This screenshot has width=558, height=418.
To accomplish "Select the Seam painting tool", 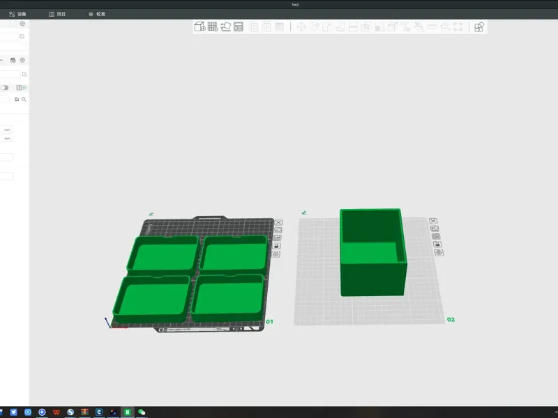I will 393,27.
